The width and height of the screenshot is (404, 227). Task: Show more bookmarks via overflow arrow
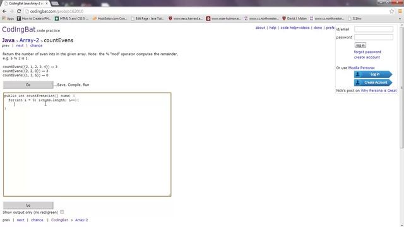pyautogui.click(x=400, y=18)
